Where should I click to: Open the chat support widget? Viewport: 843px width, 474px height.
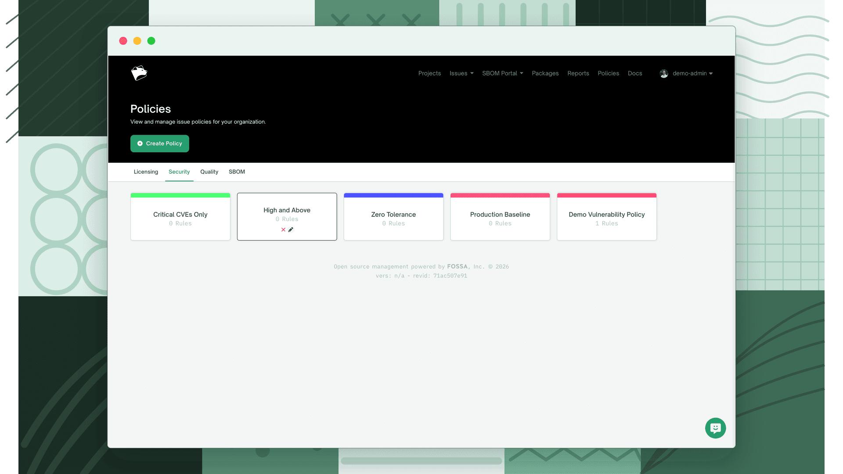[x=715, y=428]
